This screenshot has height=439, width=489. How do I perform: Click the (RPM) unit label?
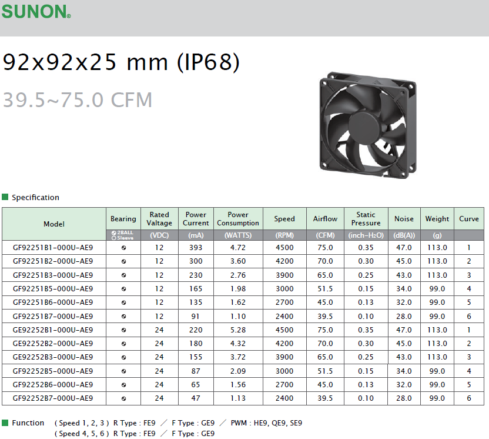[284, 235]
